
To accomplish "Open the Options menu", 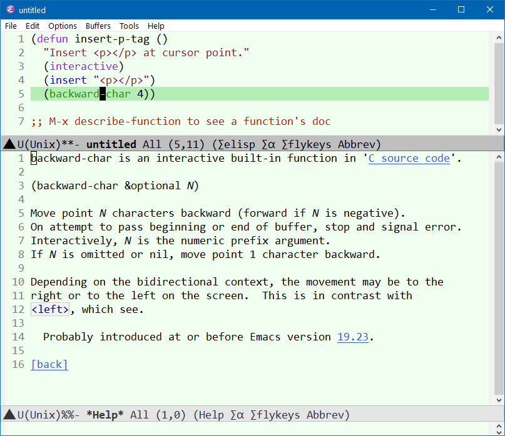I will coord(63,26).
